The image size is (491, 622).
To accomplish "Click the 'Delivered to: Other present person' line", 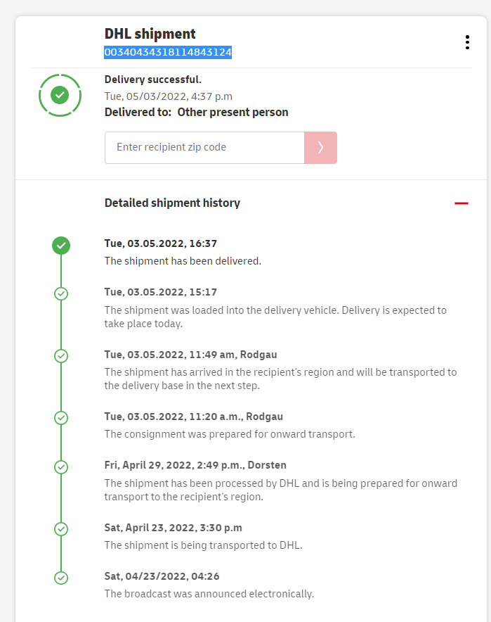I will [196, 113].
